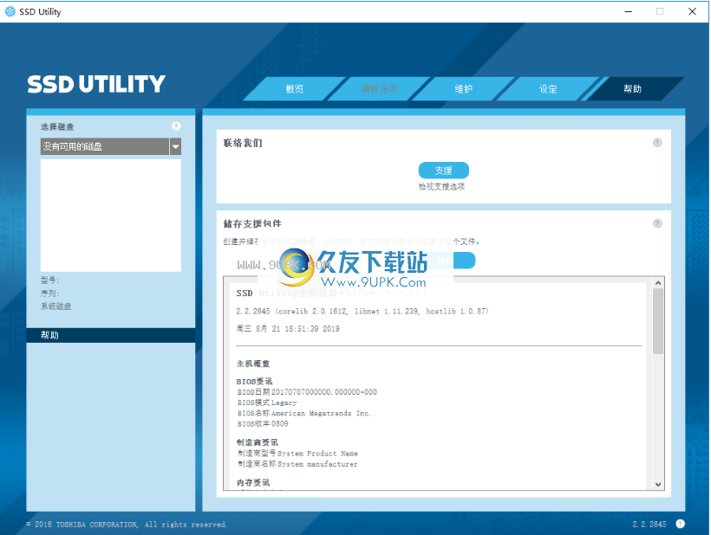Click help icon in 联络我们 panel
The height and width of the screenshot is (535, 711).
pyautogui.click(x=657, y=143)
